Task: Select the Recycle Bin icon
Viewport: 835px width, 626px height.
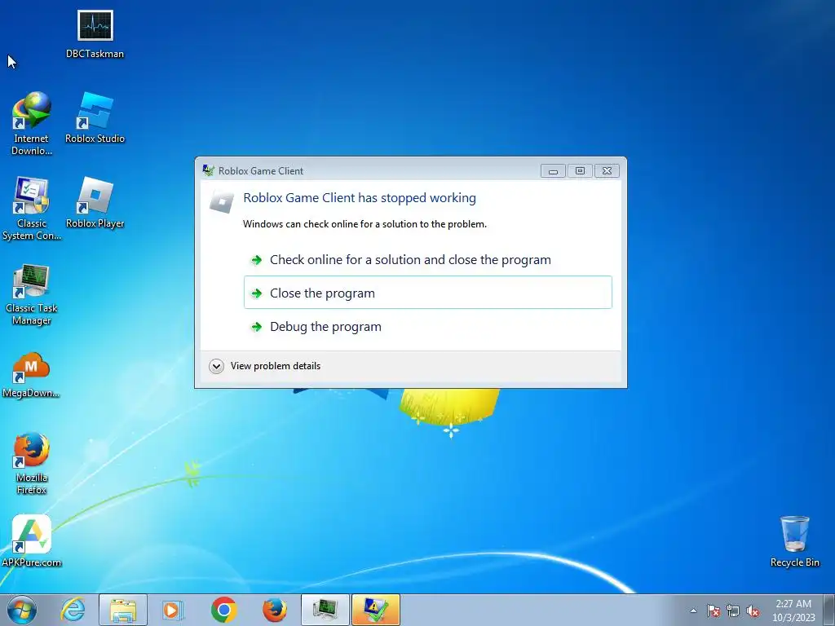Action: pyautogui.click(x=794, y=541)
